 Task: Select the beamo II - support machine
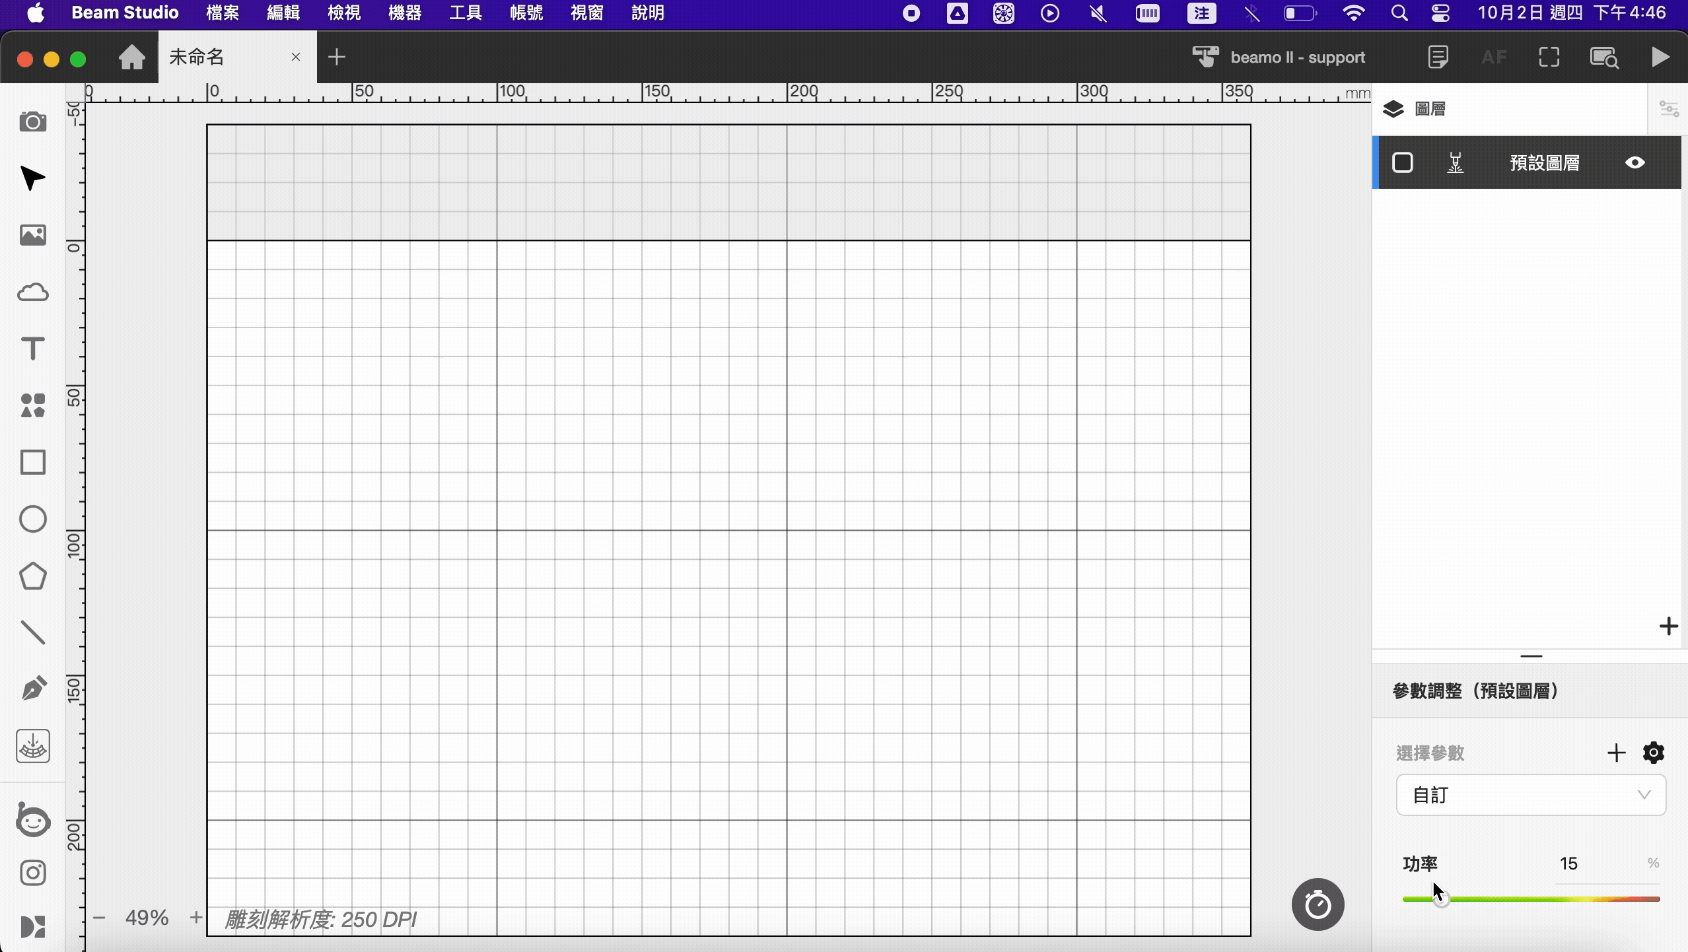click(x=1279, y=57)
